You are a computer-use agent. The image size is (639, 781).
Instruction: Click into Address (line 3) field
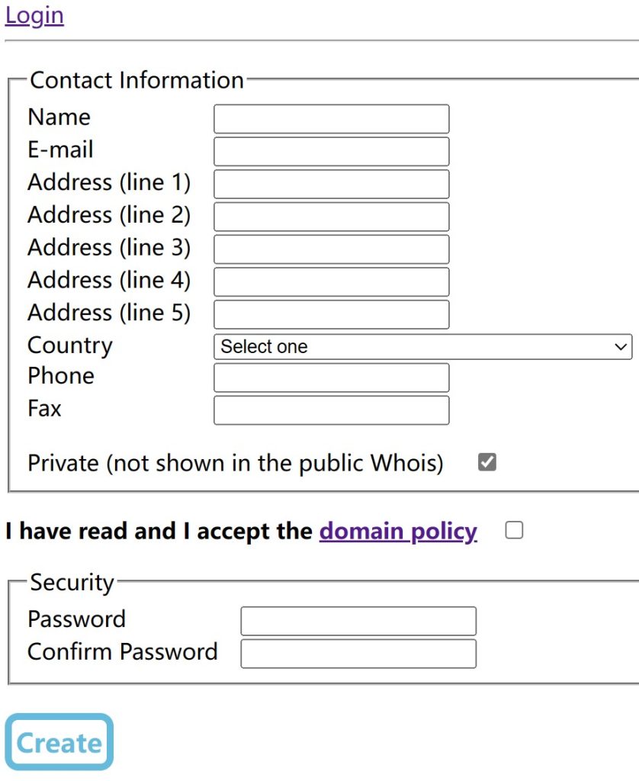331,249
